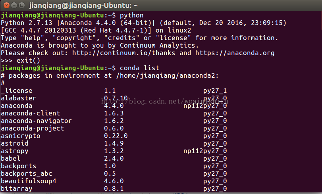Click version '1.6.2' of anaconda-navigator
Screen dimensions: 322x194
pos(114,121)
